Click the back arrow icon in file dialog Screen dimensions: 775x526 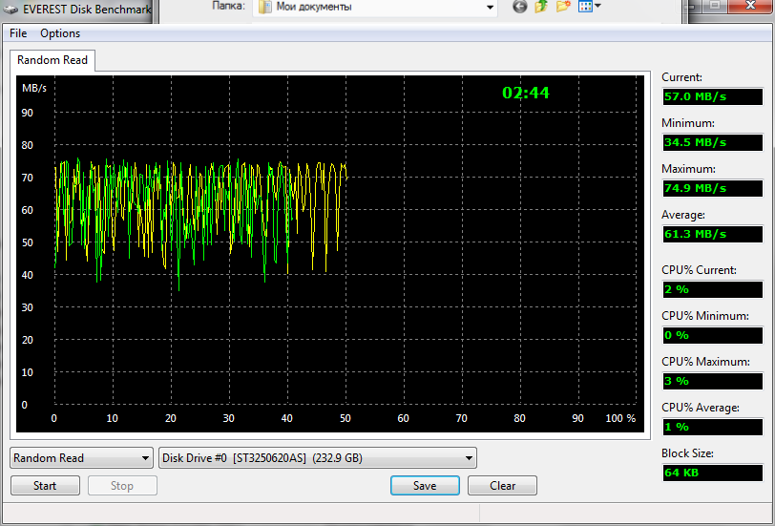coord(520,7)
